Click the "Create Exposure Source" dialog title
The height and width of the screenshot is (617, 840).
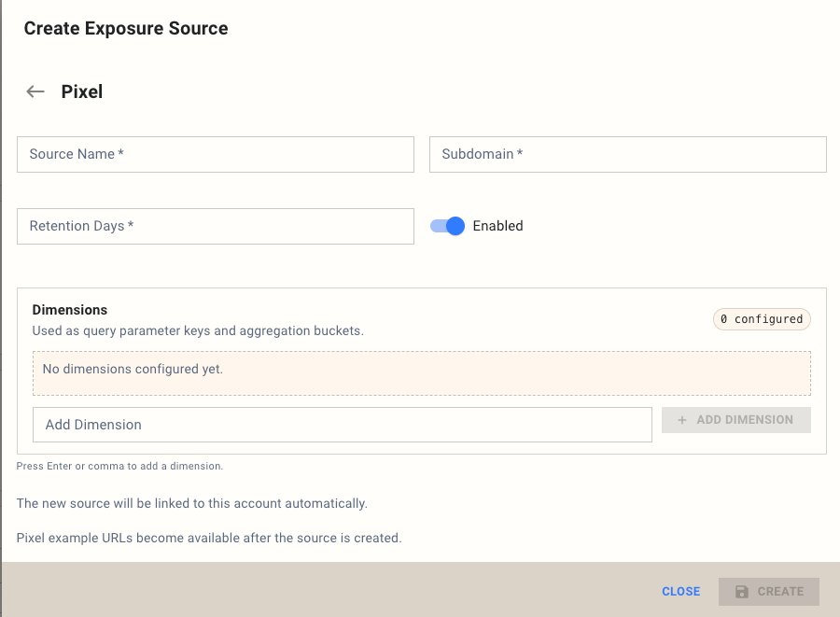click(126, 28)
